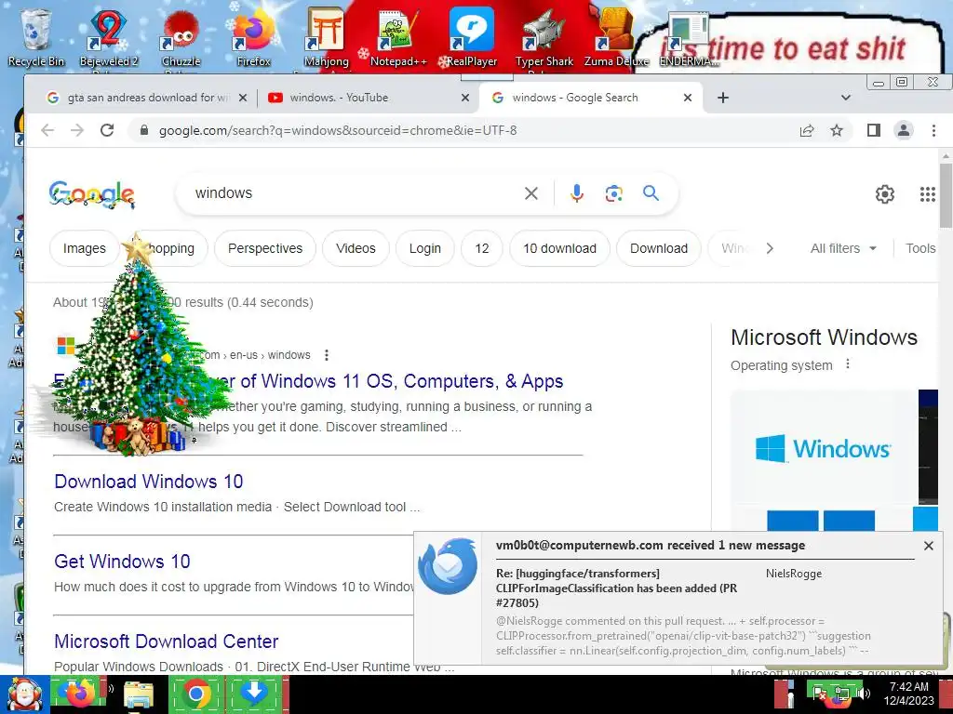This screenshot has height=714, width=953.
Task: Click into the Google search field
Action: coord(353,193)
